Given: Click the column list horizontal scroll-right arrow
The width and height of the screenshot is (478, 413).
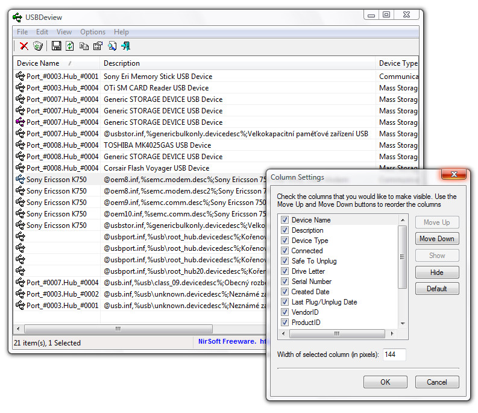Looking at the screenshot, I should (392, 333).
